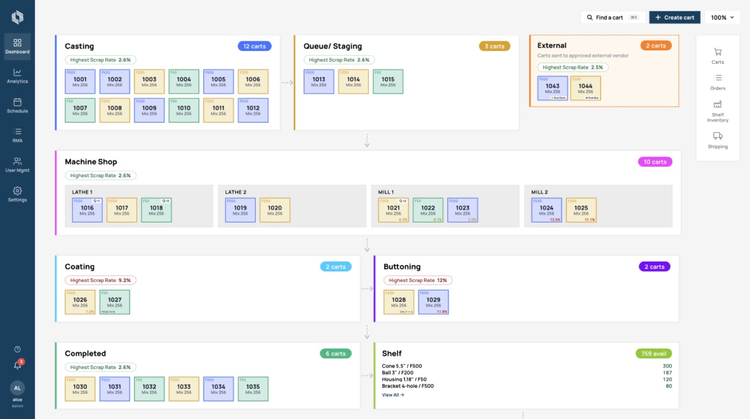Select cart 1007 in Casting

[80, 110]
